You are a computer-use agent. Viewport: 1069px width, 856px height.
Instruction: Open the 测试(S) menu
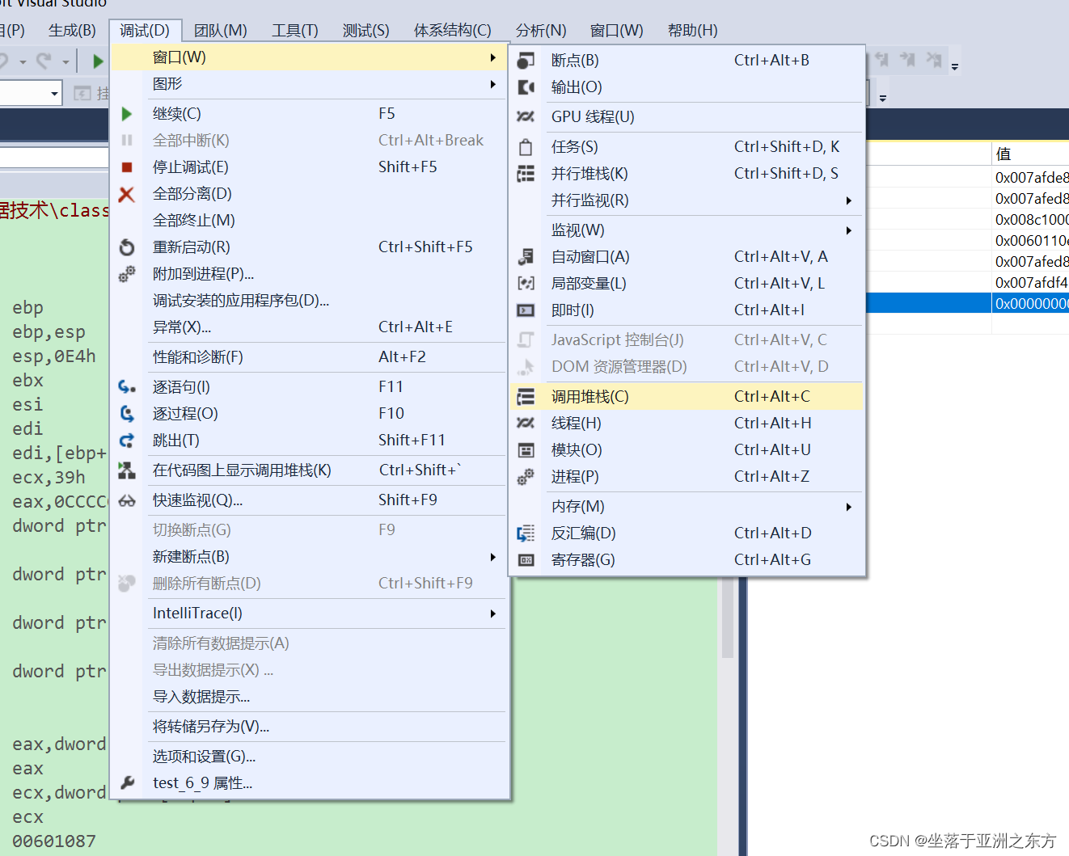[x=365, y=31]
